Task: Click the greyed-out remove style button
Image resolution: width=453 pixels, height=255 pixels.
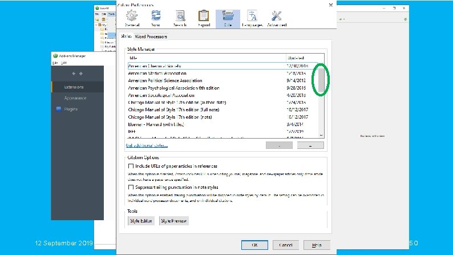Action: coord(279,145)
